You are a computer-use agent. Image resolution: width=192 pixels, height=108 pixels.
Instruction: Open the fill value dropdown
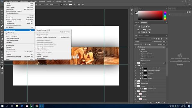pyautogui.click(x=166, y=44)
